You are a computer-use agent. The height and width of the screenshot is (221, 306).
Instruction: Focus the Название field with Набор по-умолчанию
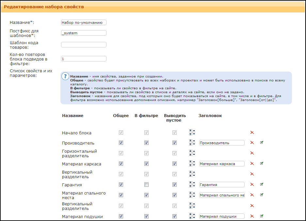click(84, 23)
